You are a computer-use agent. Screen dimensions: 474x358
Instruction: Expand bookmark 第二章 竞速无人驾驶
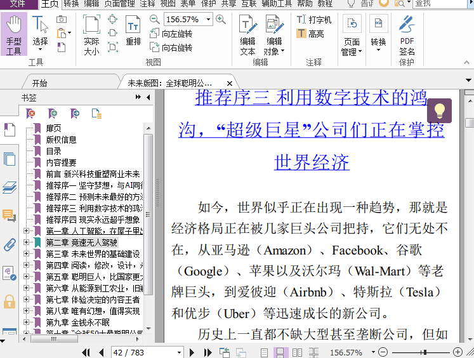click(26, 242)
